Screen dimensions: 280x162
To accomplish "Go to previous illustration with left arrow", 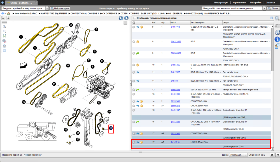I will (x=121, y=18).
